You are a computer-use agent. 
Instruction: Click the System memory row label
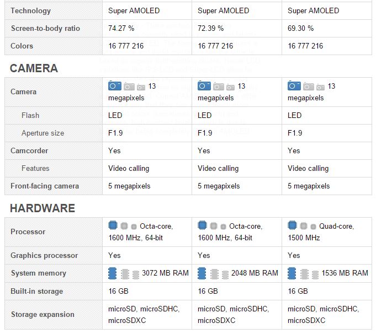coord(38,273)
